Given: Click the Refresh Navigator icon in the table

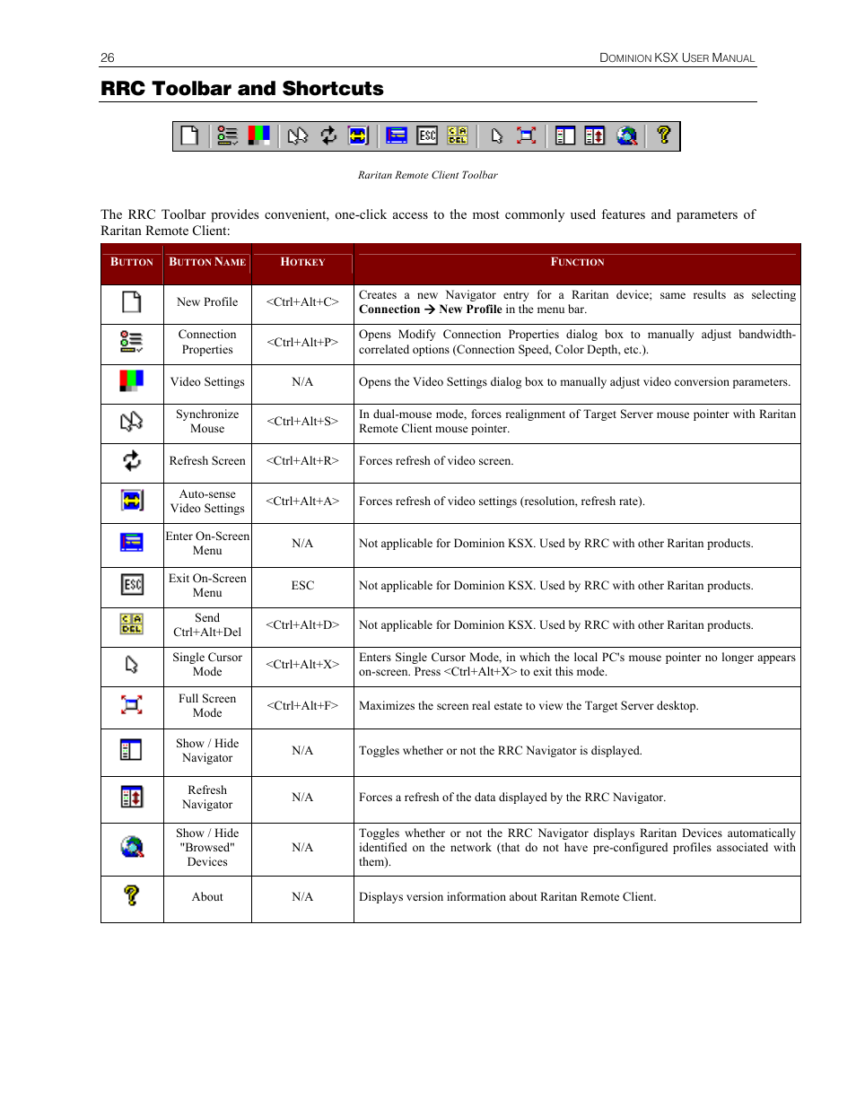Looking at the screenshot, I should [x=132, y=797].
